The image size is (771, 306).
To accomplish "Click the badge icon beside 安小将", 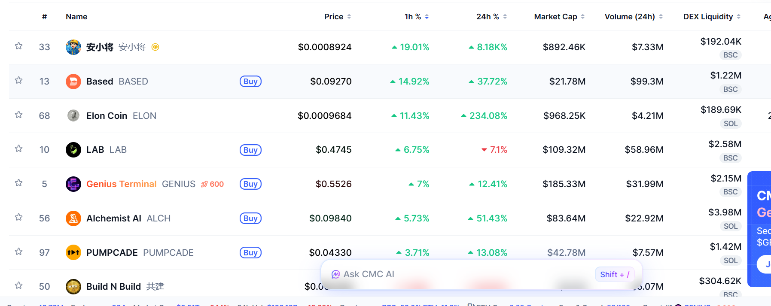I will (155, 47).
